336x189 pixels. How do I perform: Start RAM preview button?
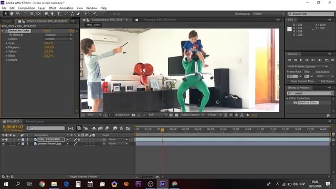(x=332, y=60)
